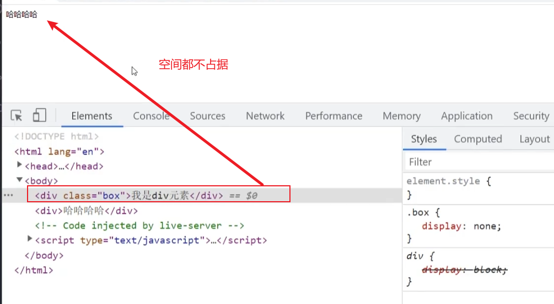554x304 pixels.
Task: Expand the head element node
Action: 19,165
